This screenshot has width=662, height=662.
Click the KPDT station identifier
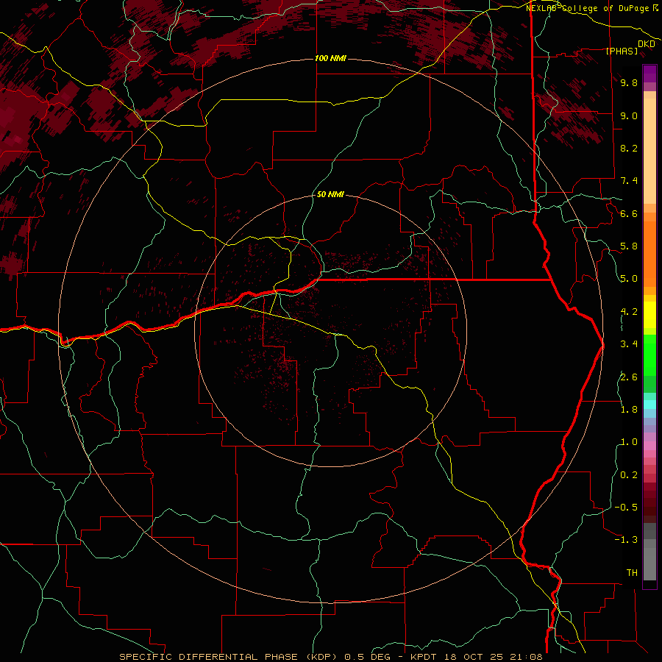423,657
